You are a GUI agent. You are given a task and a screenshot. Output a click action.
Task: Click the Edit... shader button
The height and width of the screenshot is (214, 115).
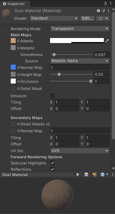tap(87, 18)
